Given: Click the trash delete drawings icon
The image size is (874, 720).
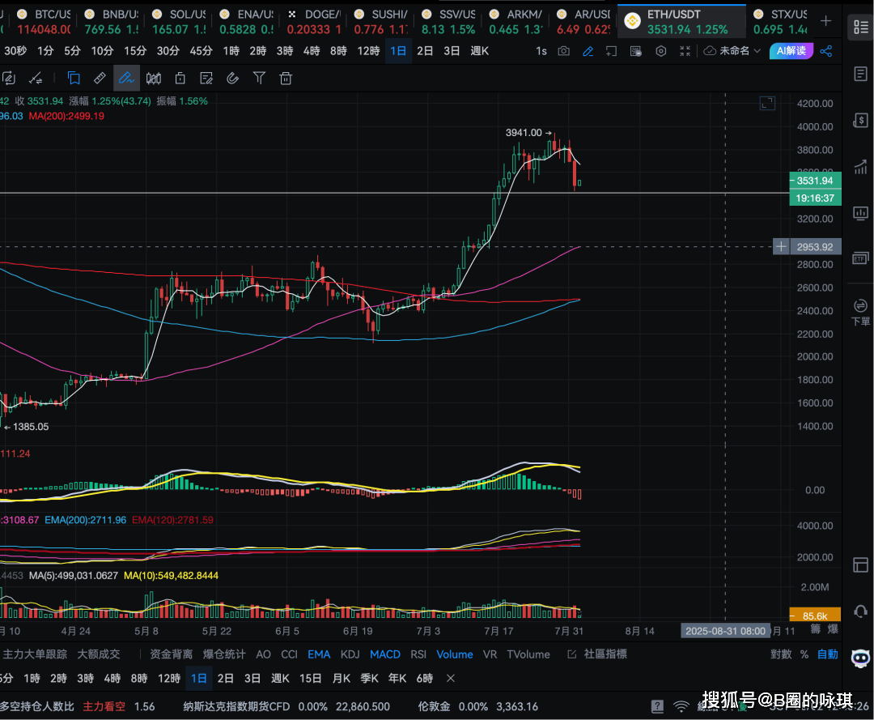Looking at the screenshot, I should point(286,79).
